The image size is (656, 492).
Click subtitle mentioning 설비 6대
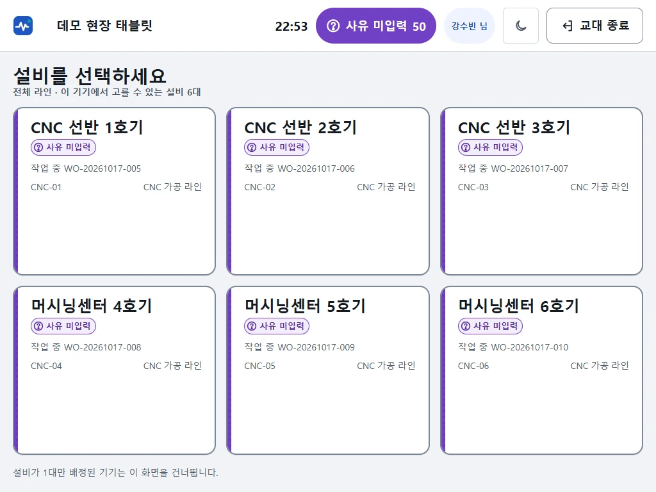click(107, 92)
